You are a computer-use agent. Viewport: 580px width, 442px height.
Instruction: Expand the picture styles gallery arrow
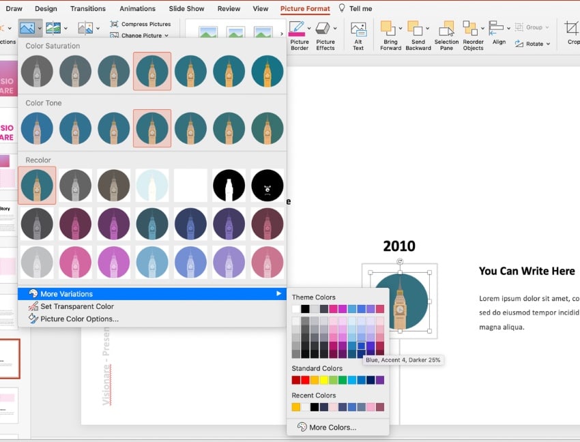282,33
